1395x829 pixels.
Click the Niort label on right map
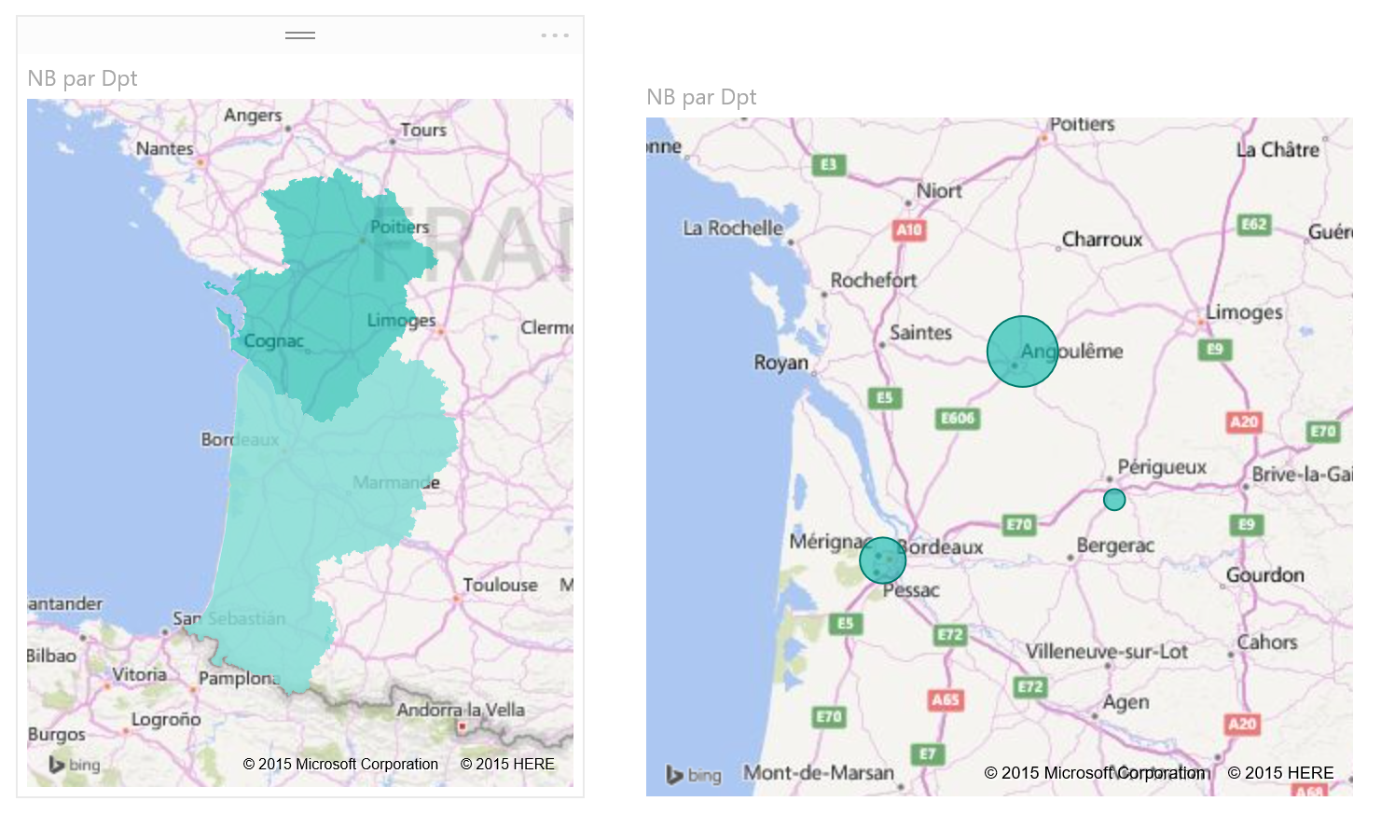[939, 190]
